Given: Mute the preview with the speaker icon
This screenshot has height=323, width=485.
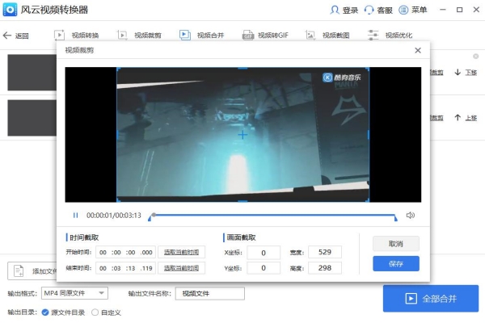Looking at the screenshot, I should pyautogui.click(x=411, y=216).
